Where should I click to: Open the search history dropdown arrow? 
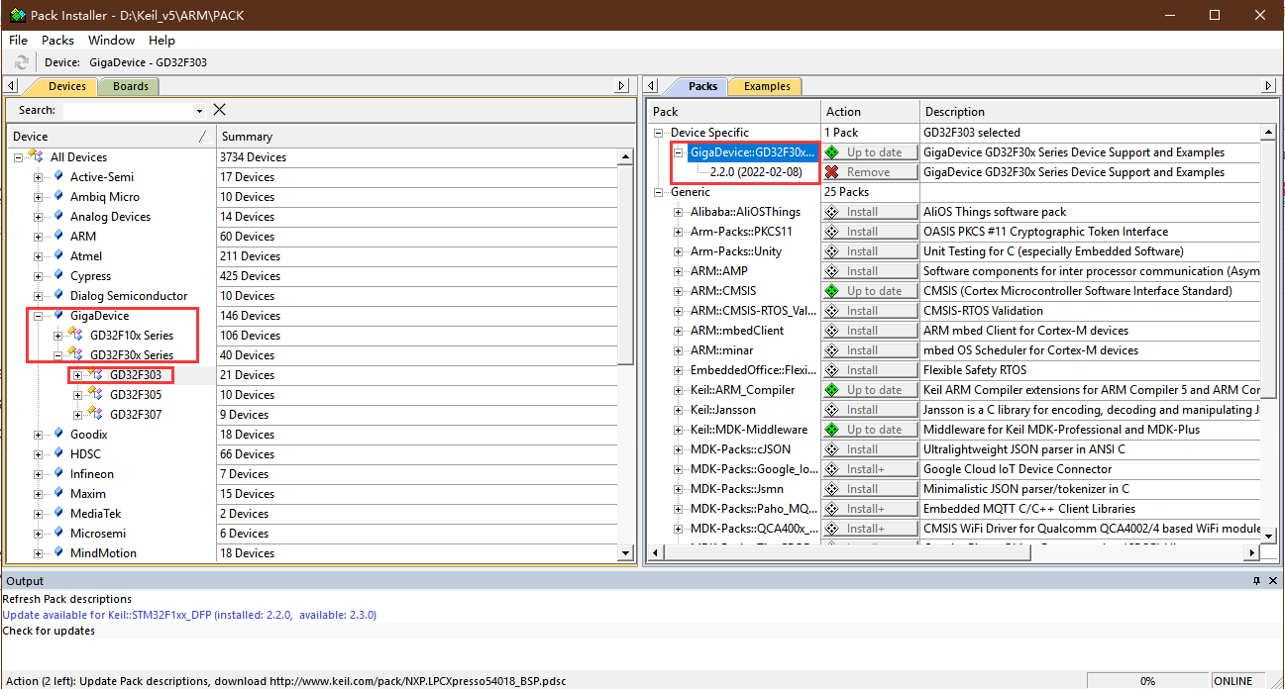pos(199,111)
